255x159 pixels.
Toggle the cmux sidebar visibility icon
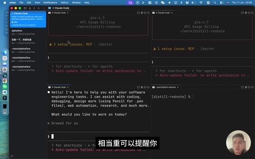25,8
